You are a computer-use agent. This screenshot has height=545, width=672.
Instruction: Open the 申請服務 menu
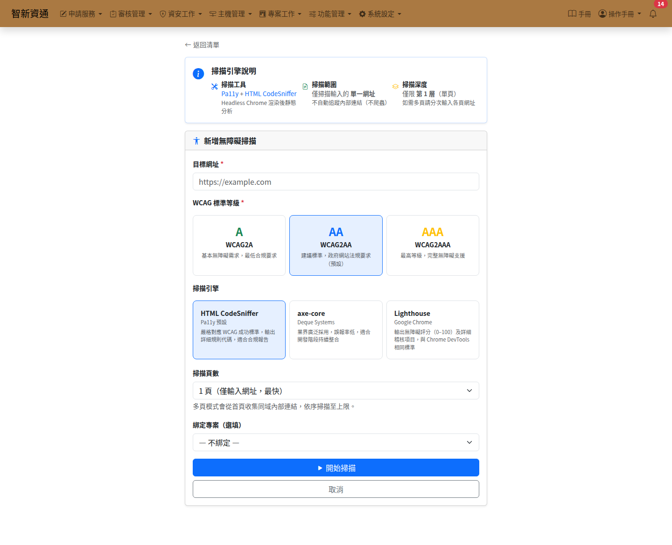(81, 14)
